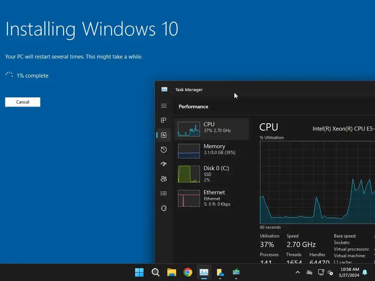Open the notifications bell icon
The width and height of the screenshot is (375, 281).
click(x=365, y=272)
